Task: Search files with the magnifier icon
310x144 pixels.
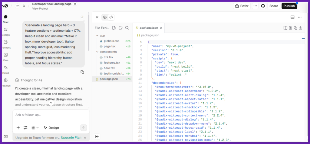Action: 127,28
